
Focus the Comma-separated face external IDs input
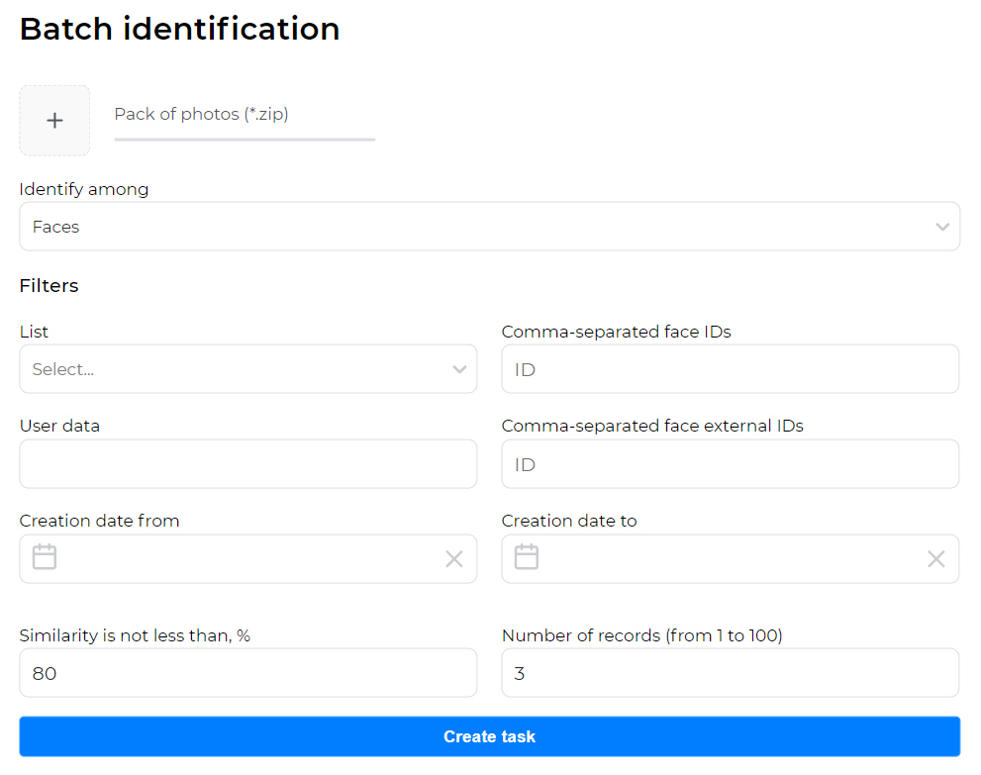730,464
